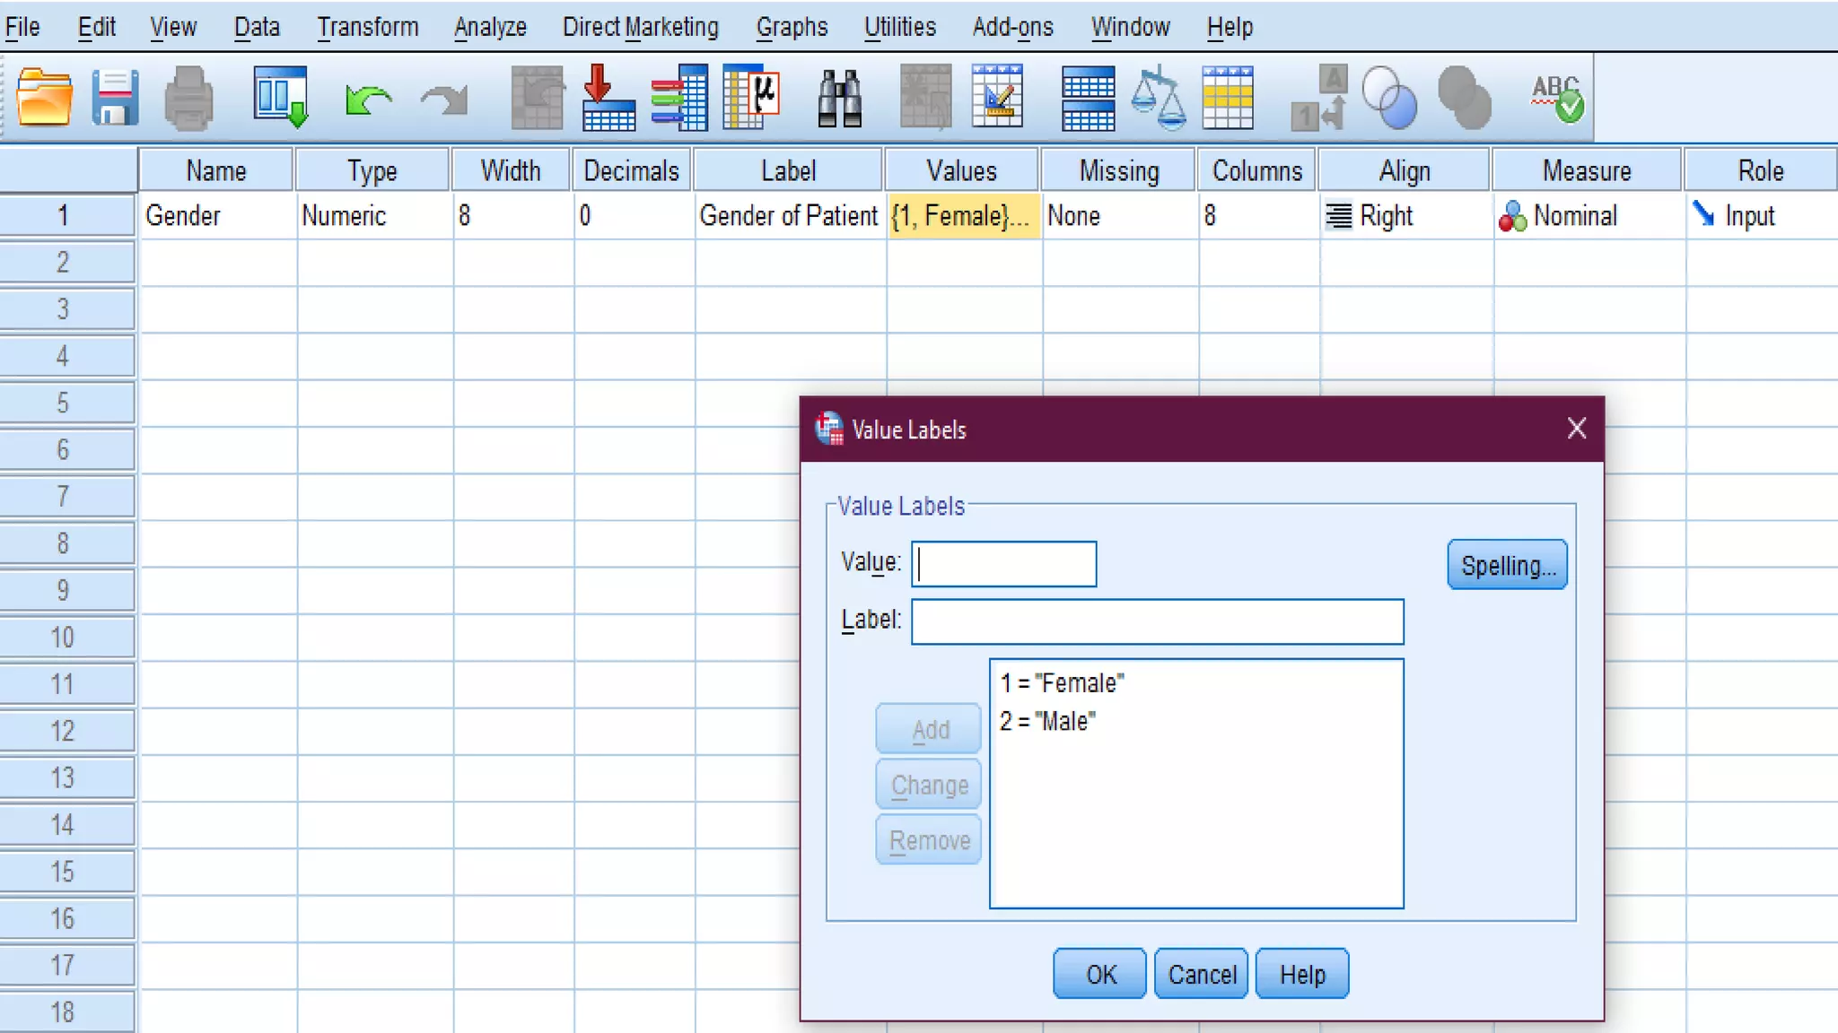Cancel the Value Labels dialog
The image size is (1838, 1033).
[1201, 974]
